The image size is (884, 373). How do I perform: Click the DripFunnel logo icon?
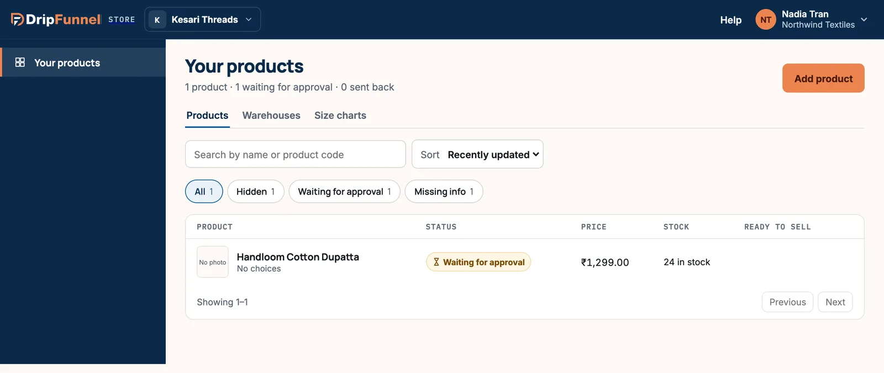pyautogui.click(x=17, y=19)
